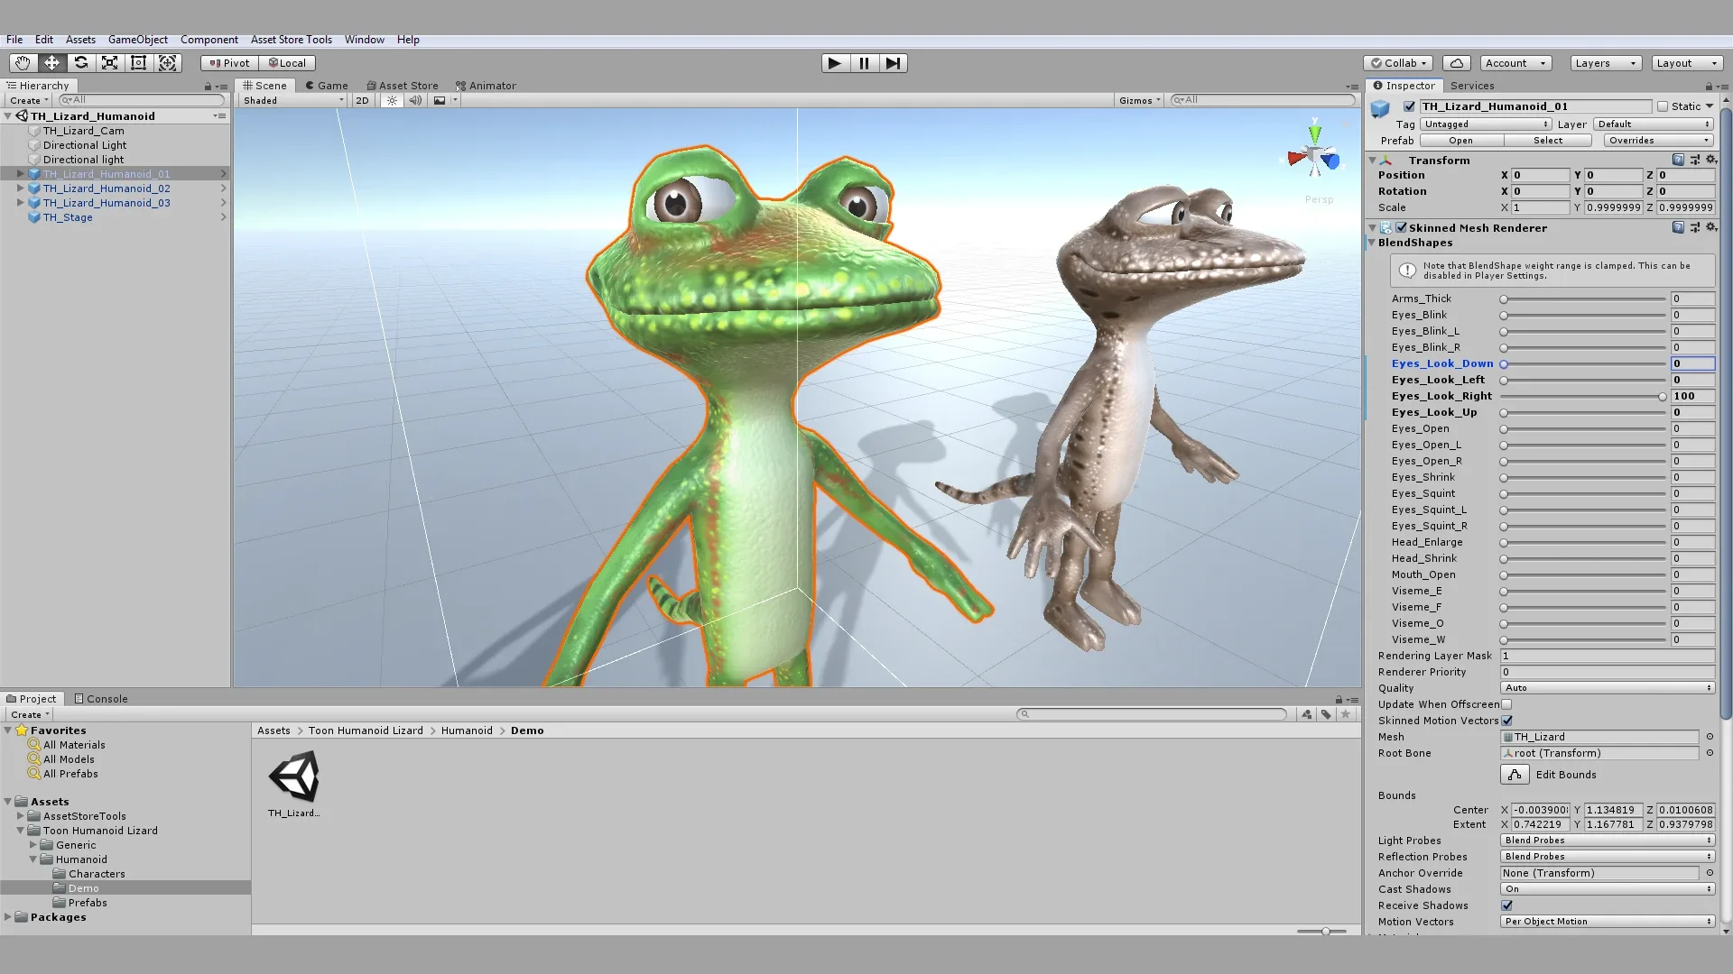Click the prefab Select button
This screenshot has height=974, width=1733.
click(x=1548, y=141)
